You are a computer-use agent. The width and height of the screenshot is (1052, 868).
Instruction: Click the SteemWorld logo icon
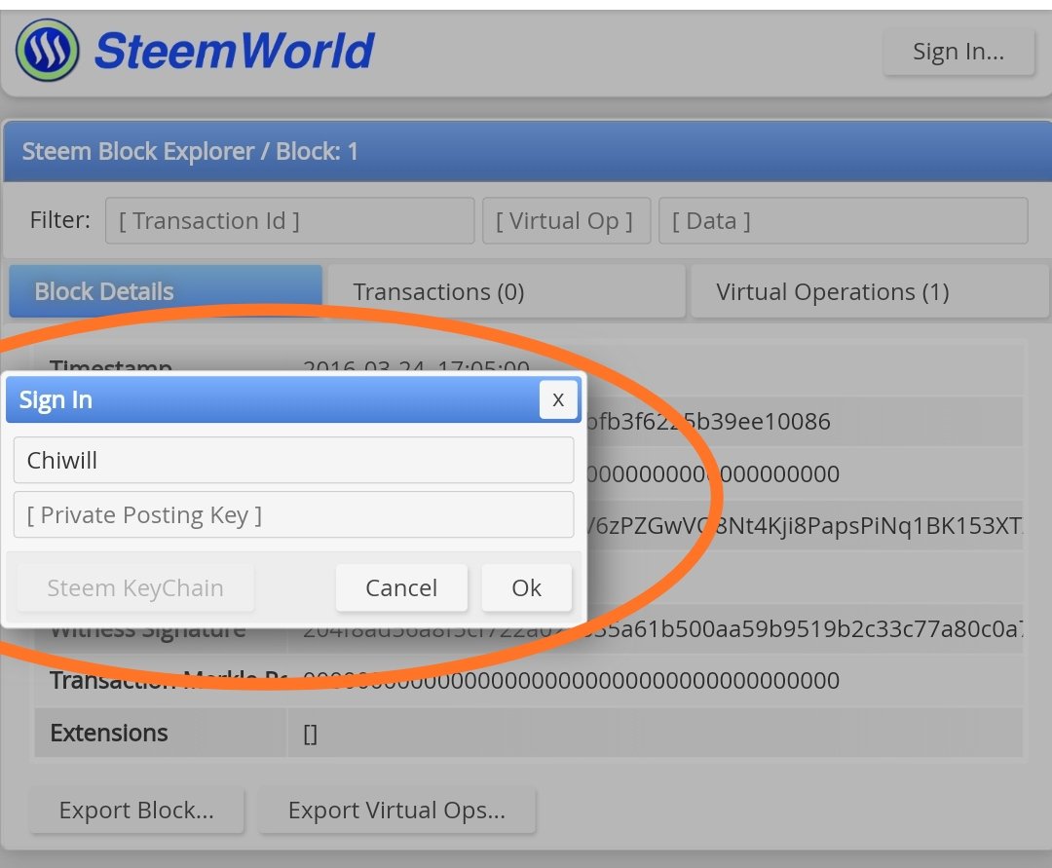click(x=47, y=51)
